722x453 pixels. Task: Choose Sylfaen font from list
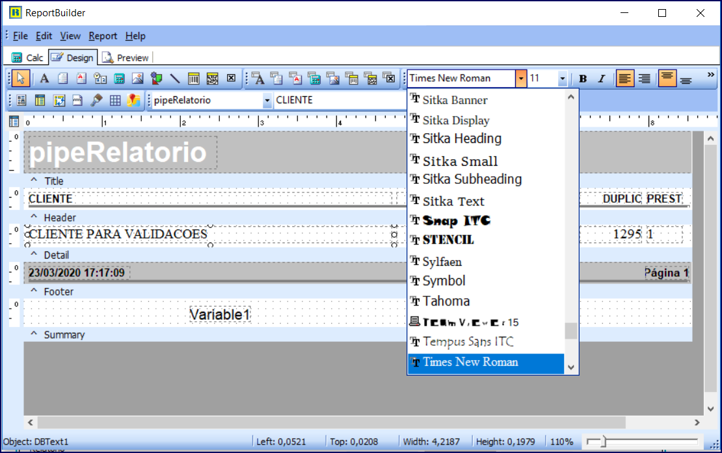[x=486, y=262]
